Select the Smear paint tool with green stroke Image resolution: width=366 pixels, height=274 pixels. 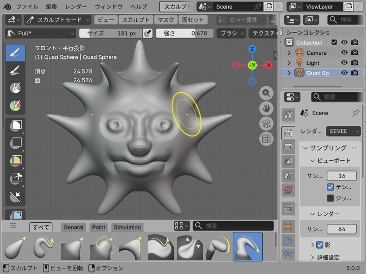(15, 71)
